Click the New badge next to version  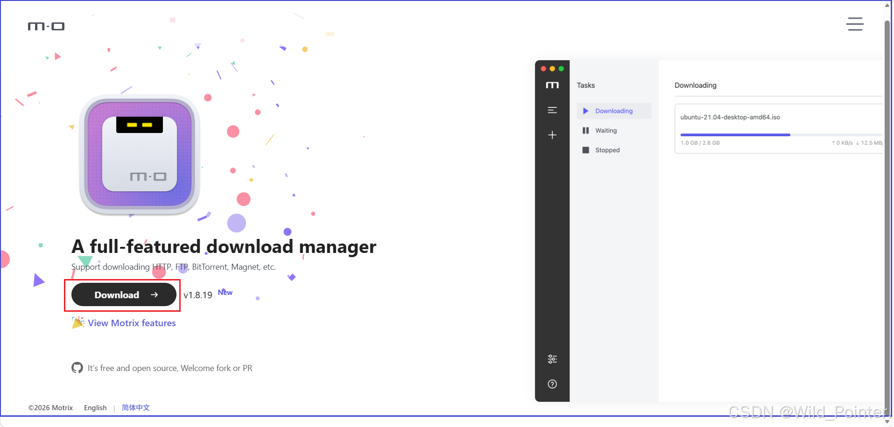[225, 292]
